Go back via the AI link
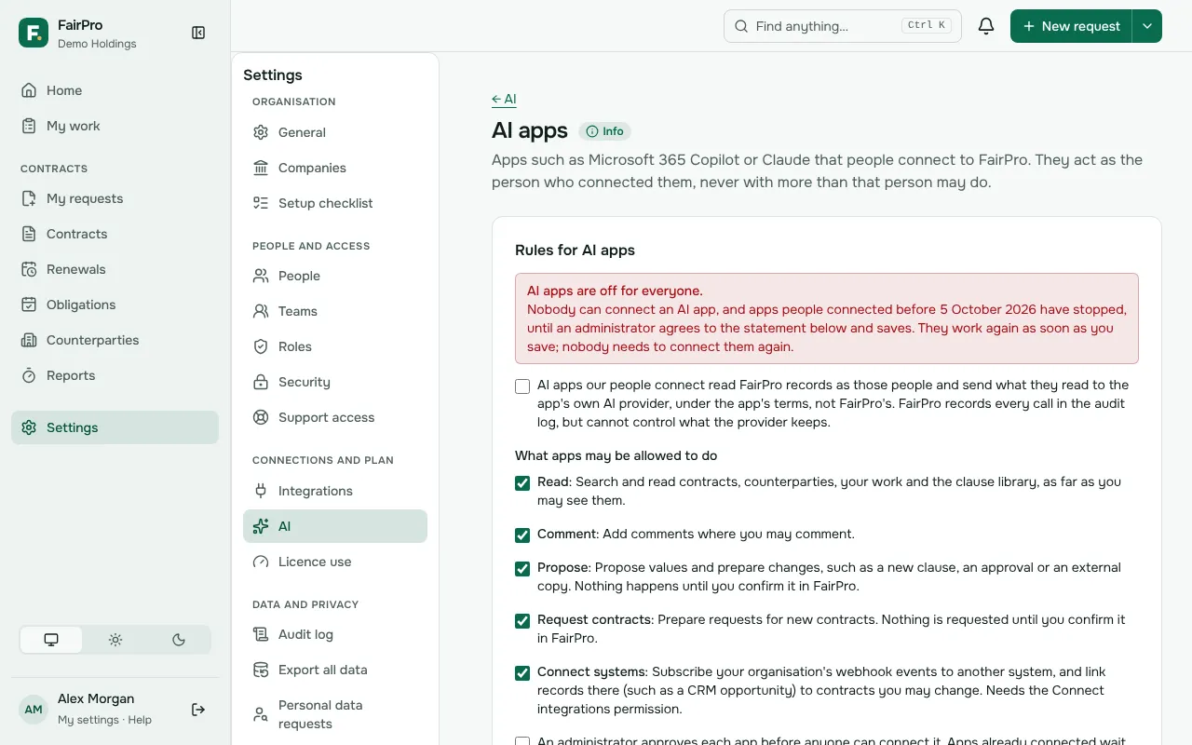 (x=504, y=100)
